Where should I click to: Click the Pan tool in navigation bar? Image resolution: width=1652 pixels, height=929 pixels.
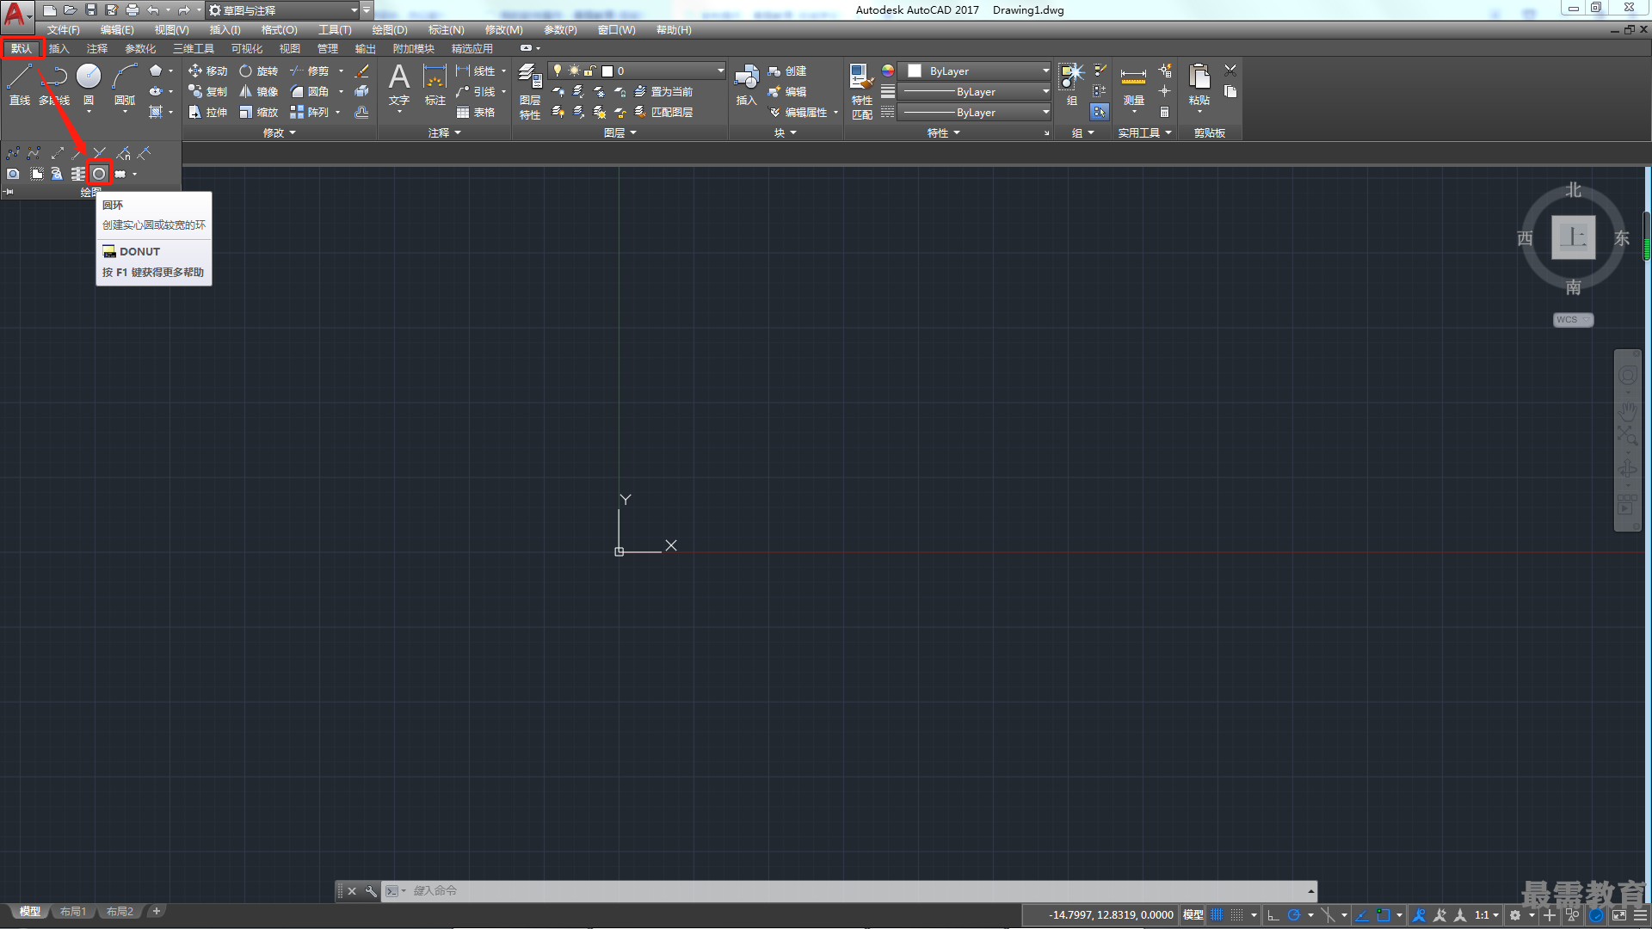tap(1627, 411)
